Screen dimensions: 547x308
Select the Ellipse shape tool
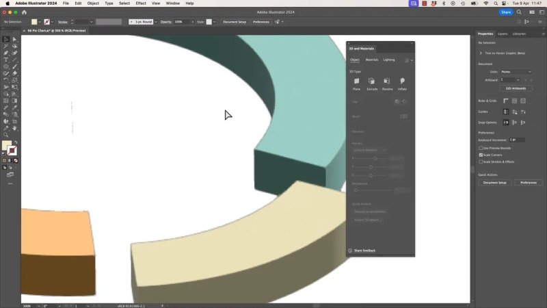tap(6, 66)
